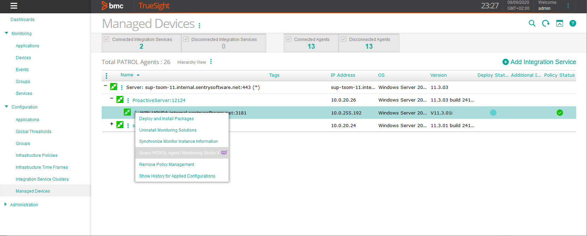Viewport: 587px width, 236px height.
Task: Open Integration Service Clusters in sidebar
Action: 42,179
